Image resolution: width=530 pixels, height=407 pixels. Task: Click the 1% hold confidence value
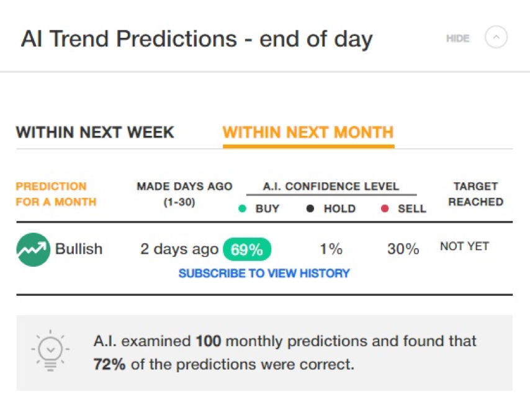click(331, 249)
